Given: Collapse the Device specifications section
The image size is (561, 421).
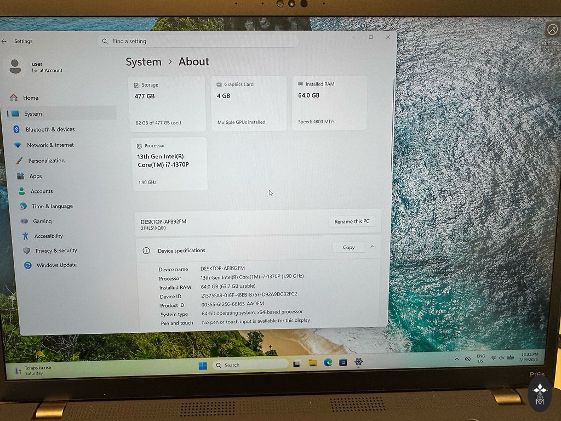Looking at the screenshot, I should tap(372, 247).
